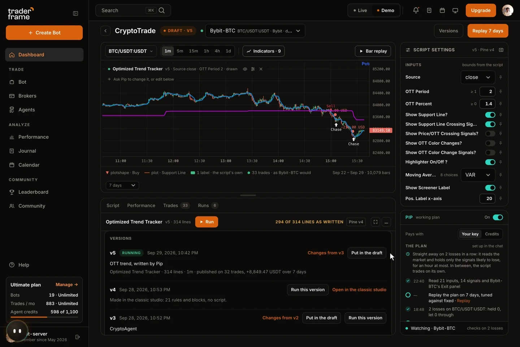This screenshot has width=520, height=347.
Task: Enable Show OTT Color Changes switch
Action: point(490,143)
